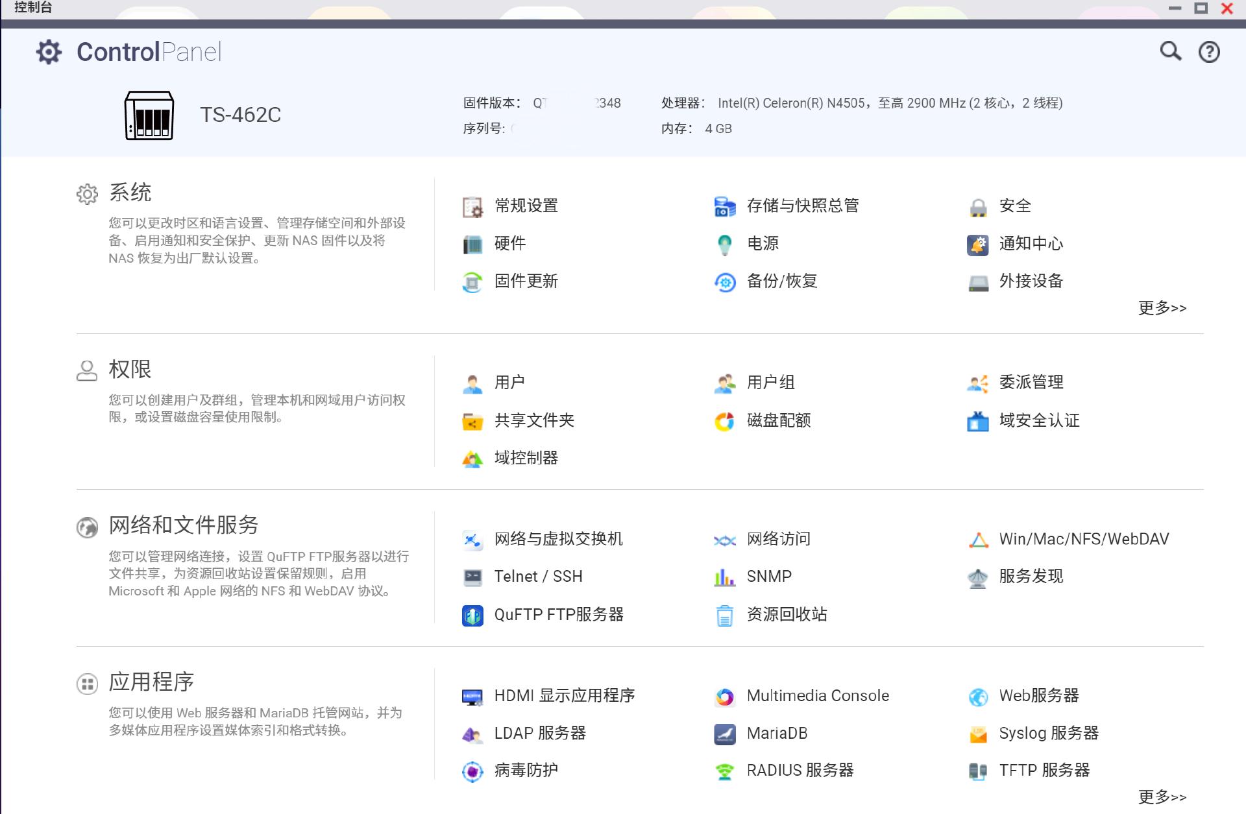Open the search function in Control Panel

tap(1170, 50)
